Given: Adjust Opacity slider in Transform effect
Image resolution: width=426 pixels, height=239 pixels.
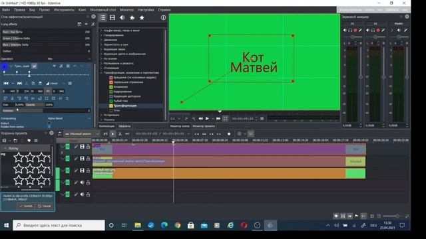Looking at the screenshot, I should pyautogui.click(x=39, y=105).
